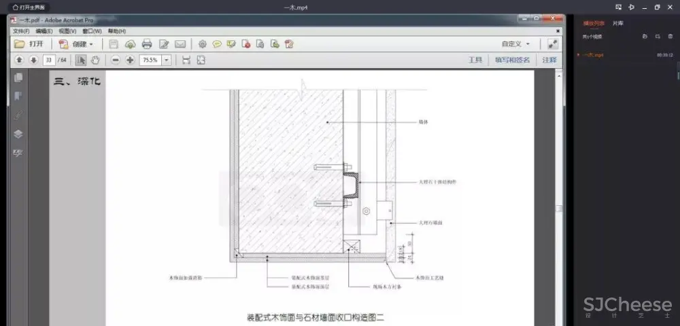680x326 pixels.
Task: Open page thumbnails panel in sidebar
Action: click(18, 78)
